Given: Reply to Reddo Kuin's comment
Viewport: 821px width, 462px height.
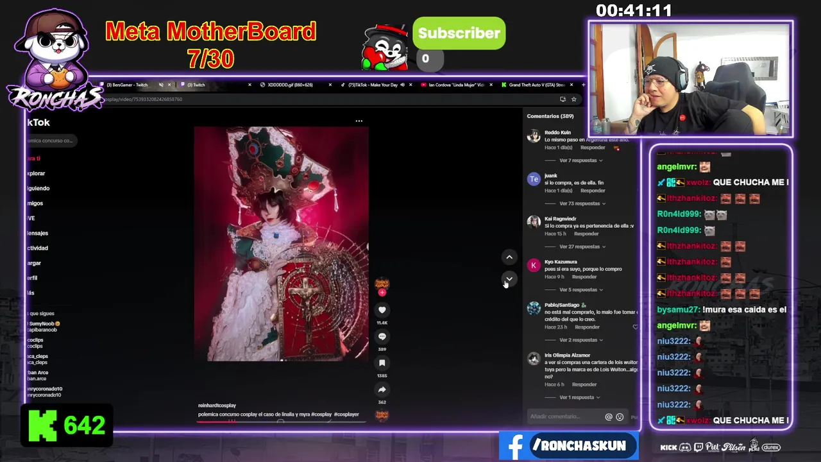Looking at the screenshot, I should click(593, 148).
